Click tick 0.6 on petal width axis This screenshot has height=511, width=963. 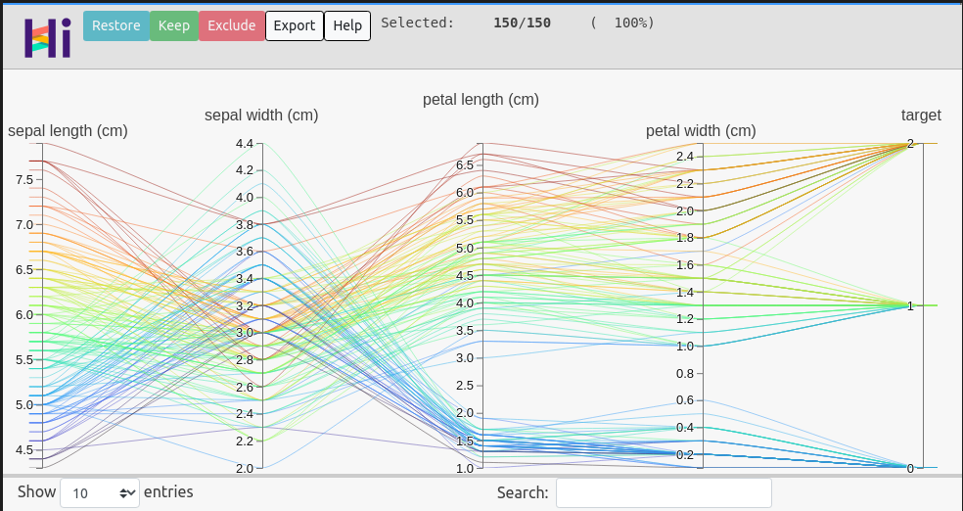coord(685,400)
